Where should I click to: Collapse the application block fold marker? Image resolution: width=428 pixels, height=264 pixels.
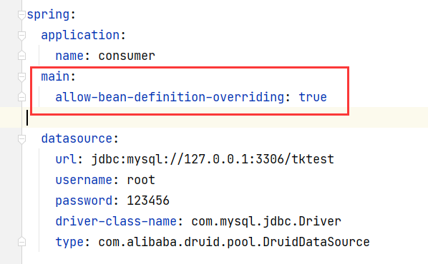[x=21, y=36]
